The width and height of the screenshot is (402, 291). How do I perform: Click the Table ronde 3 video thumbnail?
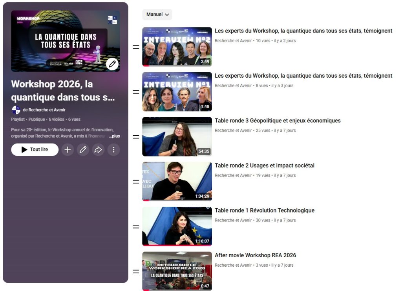pyautogui.click(x=177, y=136)
